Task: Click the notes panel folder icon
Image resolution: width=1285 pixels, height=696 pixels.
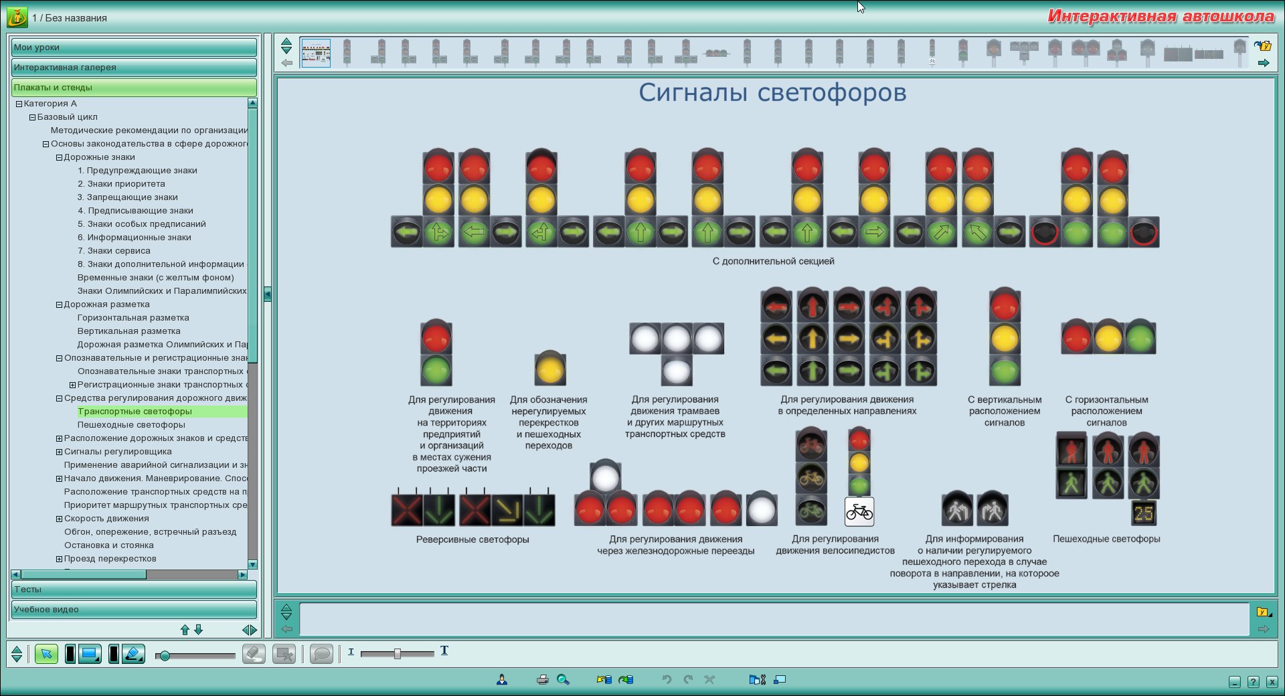Action: [1264, 612]
